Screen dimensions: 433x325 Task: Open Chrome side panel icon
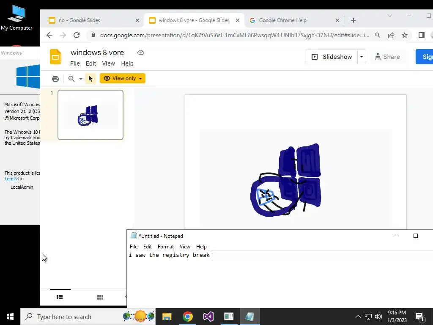(422, 35)
